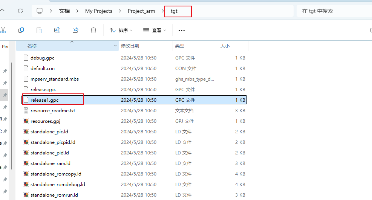
Task: Click the This PC monitor icon
Action: [x=40, y=11]
